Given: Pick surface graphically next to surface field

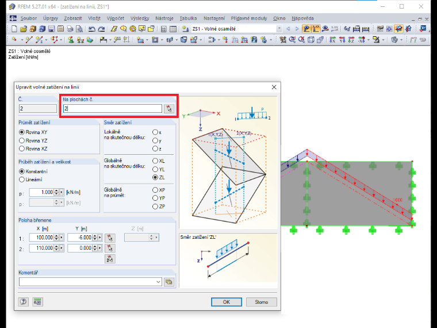Looking at the screenshot, I should point(169,109).
